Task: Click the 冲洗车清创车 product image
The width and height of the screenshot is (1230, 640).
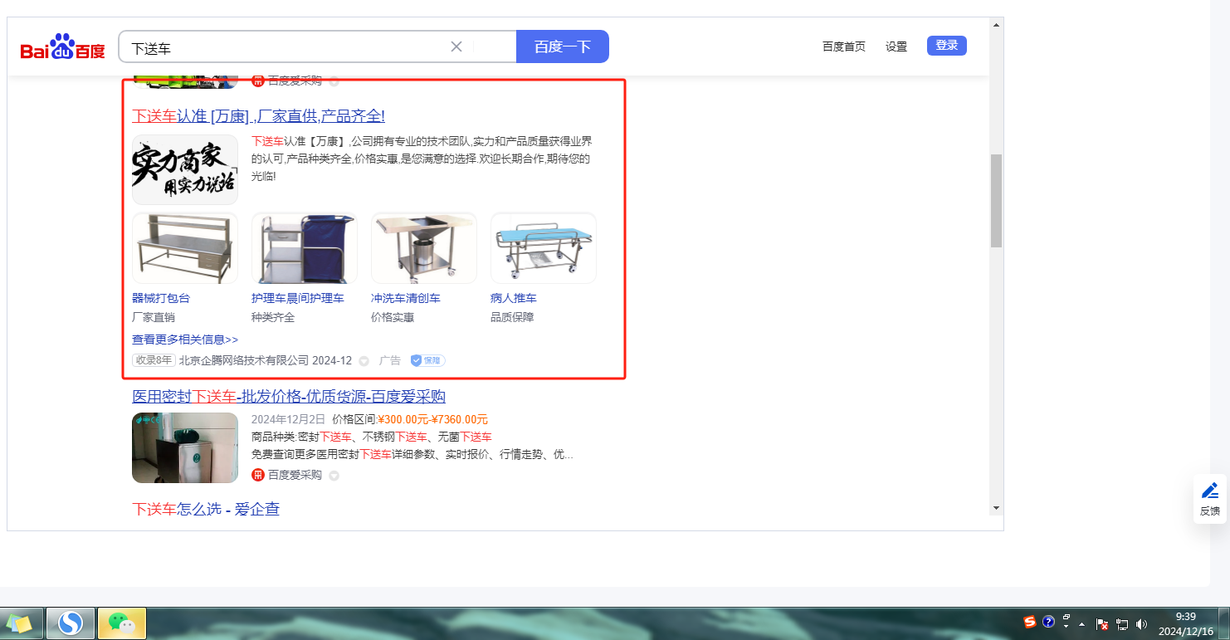Action: (x=424, y=248)
